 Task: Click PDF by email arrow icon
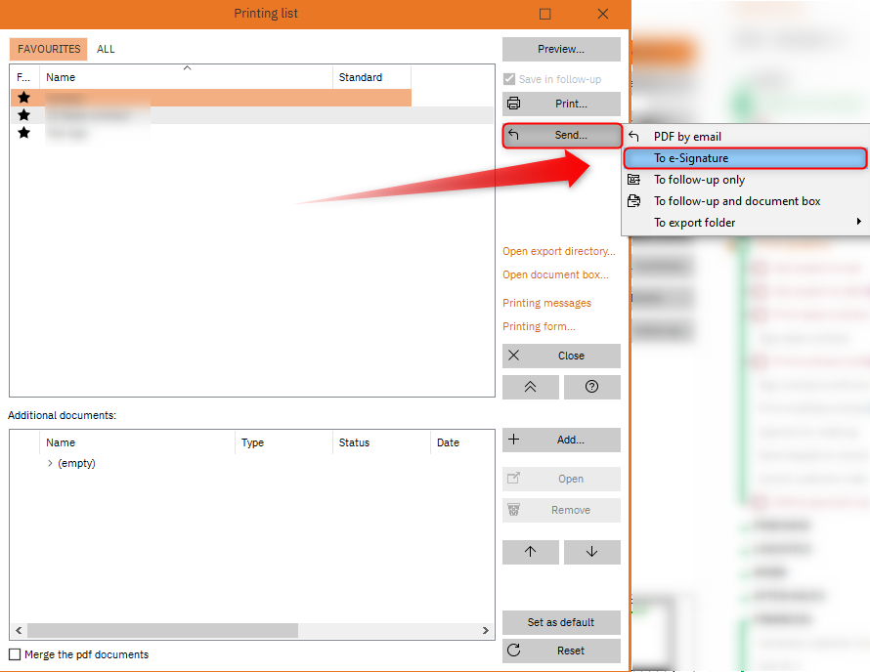(633, 137)
